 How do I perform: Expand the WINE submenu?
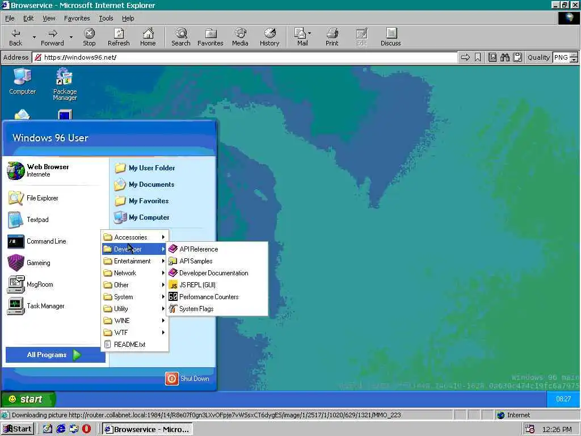134,321
